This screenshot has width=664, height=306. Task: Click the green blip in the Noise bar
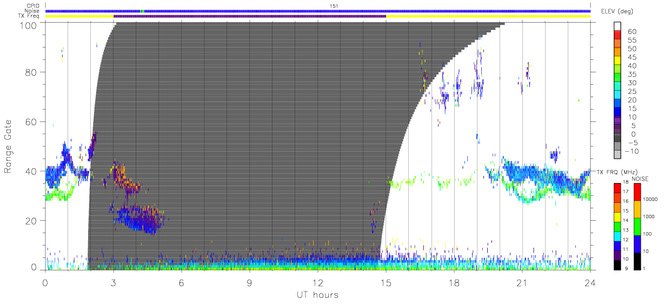(142, 11)
